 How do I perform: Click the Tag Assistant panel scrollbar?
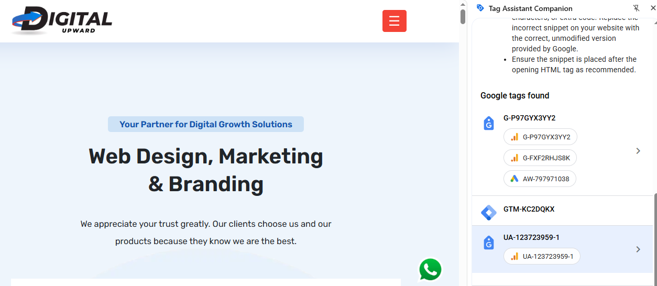pos(654,236)
